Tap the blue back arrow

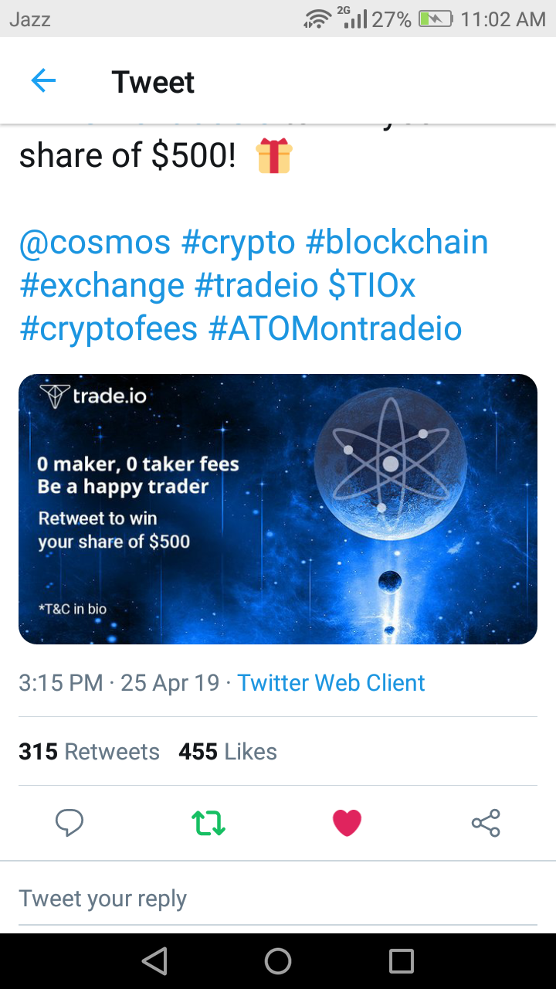tap(43, 80)
